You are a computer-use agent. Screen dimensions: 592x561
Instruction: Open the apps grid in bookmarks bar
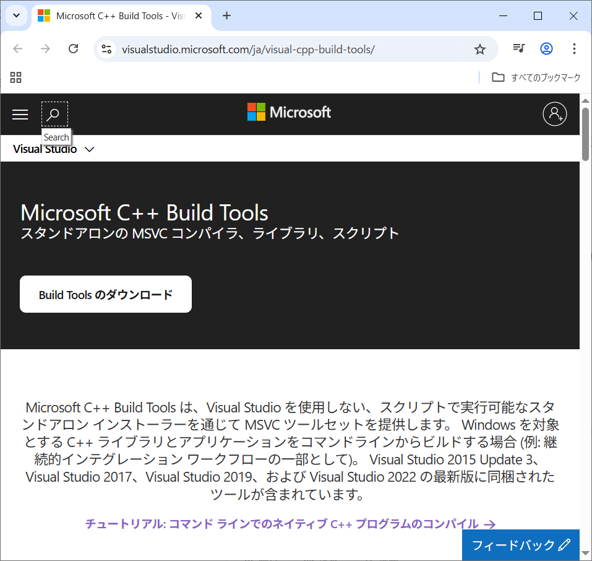point(16,77)
